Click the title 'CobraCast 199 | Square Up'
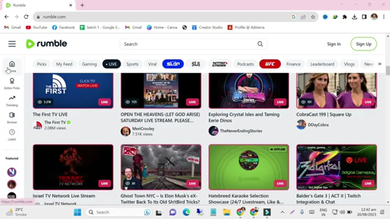 [x=324, y=114]
